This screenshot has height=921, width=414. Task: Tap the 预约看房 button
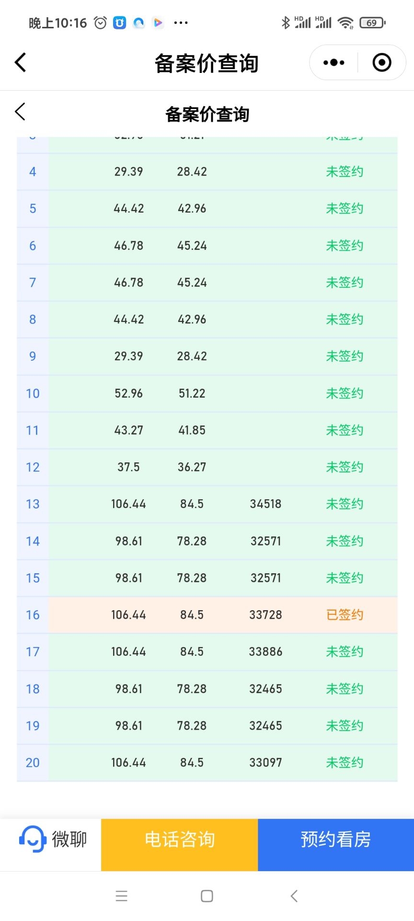(335, 839)
